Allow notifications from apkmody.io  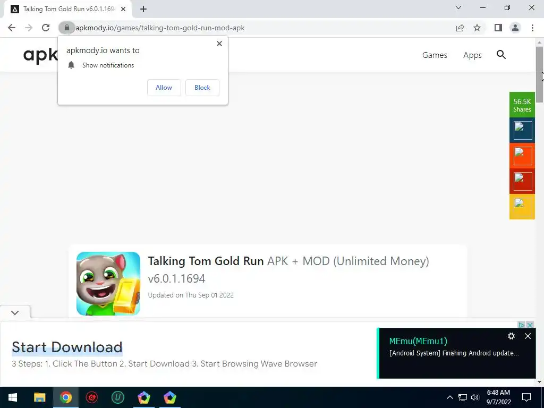(164, 88)
